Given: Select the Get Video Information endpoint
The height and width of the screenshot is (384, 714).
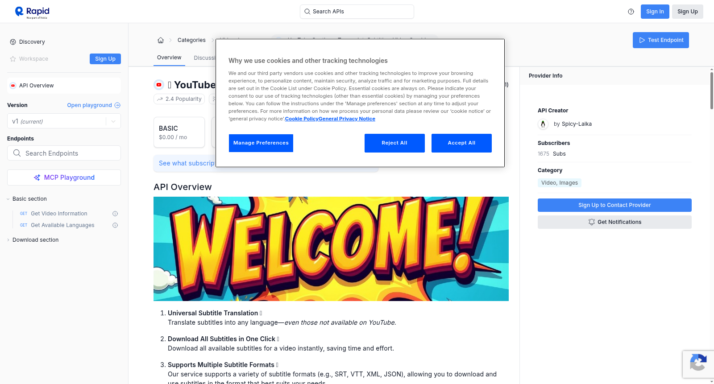Looking at the screenshot, I should pos(59,214).
